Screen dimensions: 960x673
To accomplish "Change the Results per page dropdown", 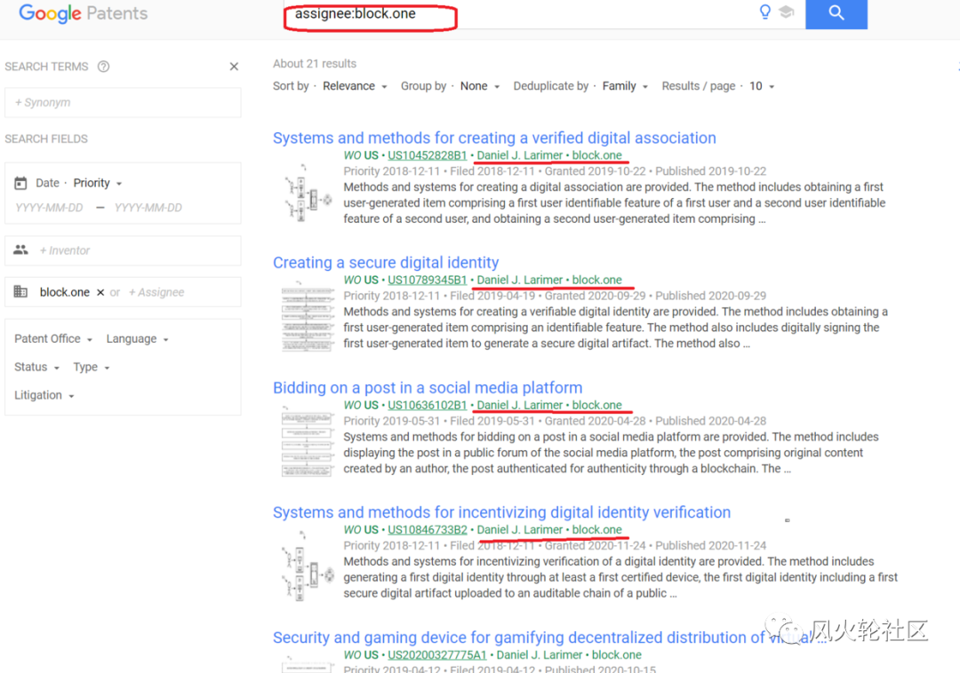I will tap(762, 86).
